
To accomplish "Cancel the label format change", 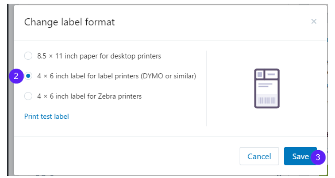I will (x=259, y=156).
